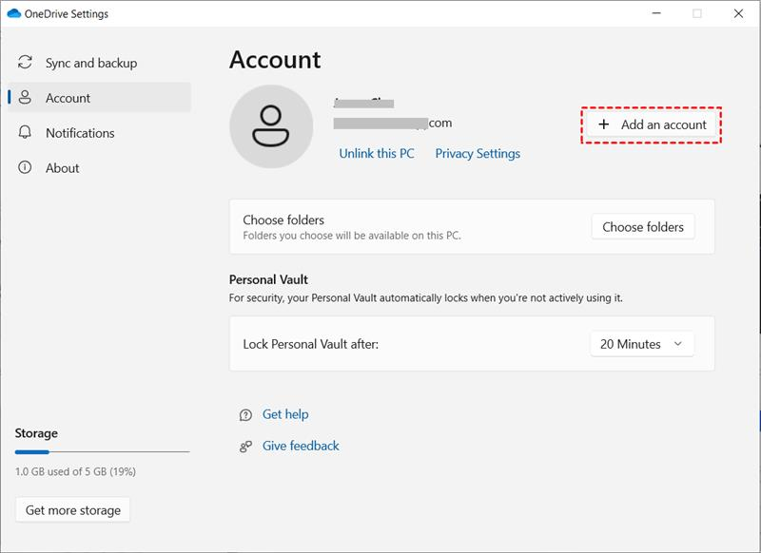Click the Personal Vault auto-lock description text
Screen dimensions: 761x553
[x=425, y=297]
